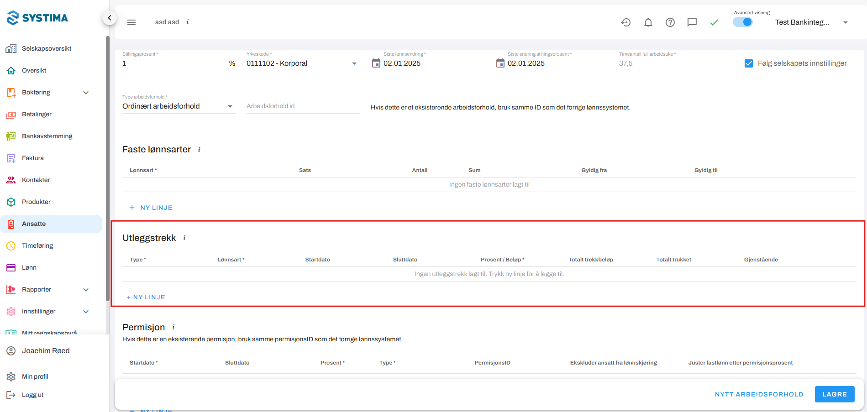Click info icon beside Utleggstrekk
This screenshot has height=412, width=867.
[x=184, y=238]
